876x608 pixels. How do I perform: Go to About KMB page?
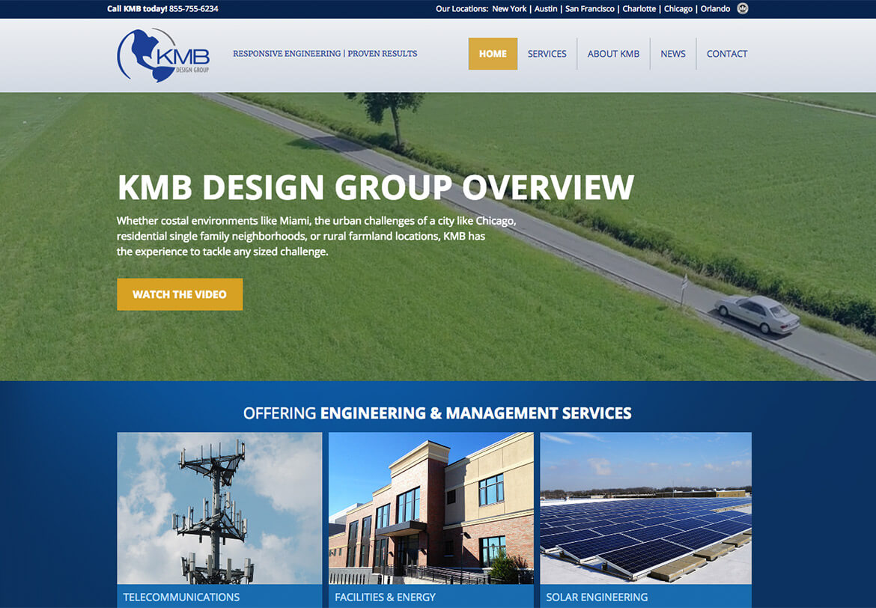tap(613, 54)
